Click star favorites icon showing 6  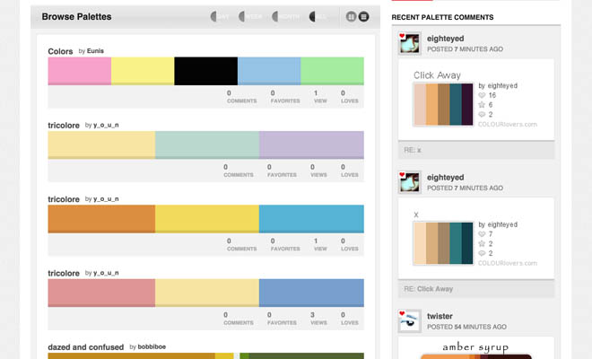[x=482, y=105]
